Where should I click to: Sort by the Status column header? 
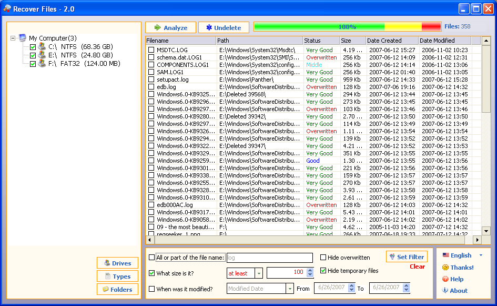[x=321, y=41]
